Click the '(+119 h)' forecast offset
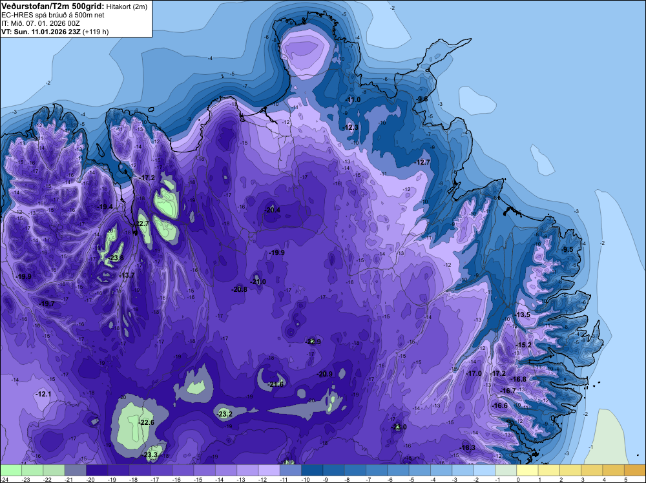 (x=96, y=32)
